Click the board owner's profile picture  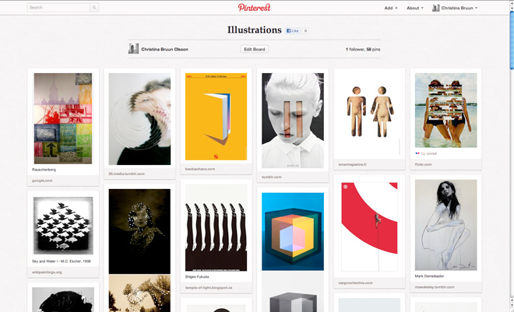click(x=134, y=49)
